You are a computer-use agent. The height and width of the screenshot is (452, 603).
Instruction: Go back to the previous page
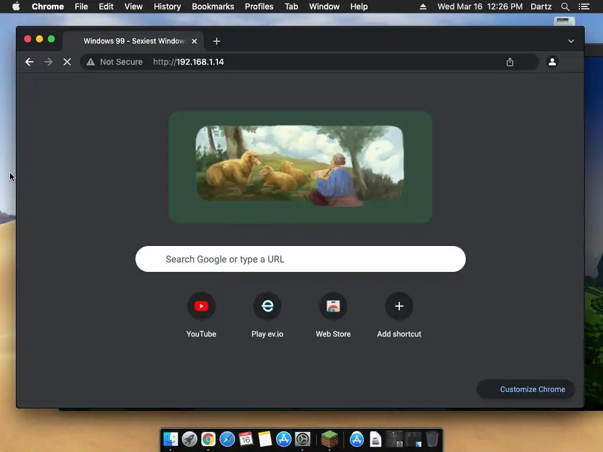coord(29,62)
